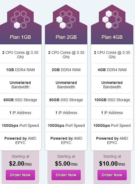
Task: Click the 1GB DDR4 RAM feature
Action: tap(20, 70)
